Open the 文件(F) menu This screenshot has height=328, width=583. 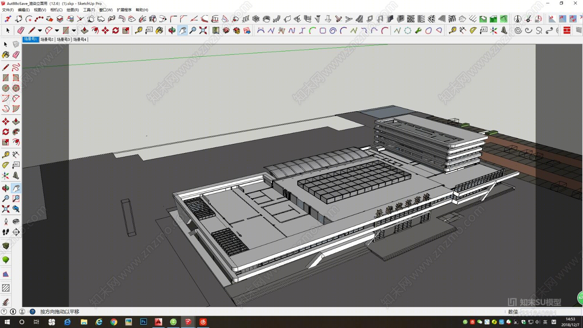8,10
